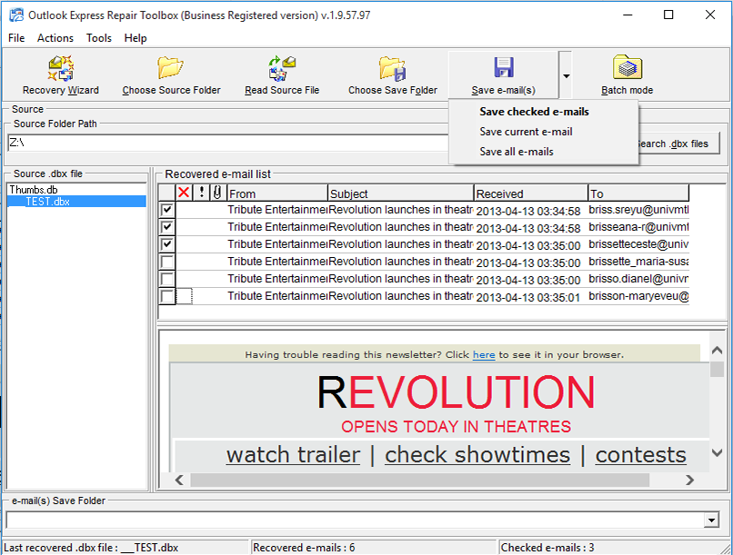Open Batch mode icon
The height and width of the screenshot is (555, 733).
[x=627, y=68]
